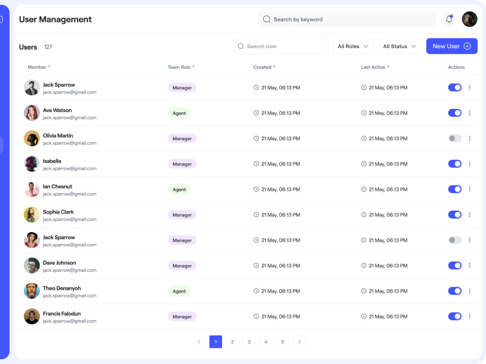Open the more options menu for Theo Denanyoh
This screenshot has height=364, width=486.
(x=469, y=291)
